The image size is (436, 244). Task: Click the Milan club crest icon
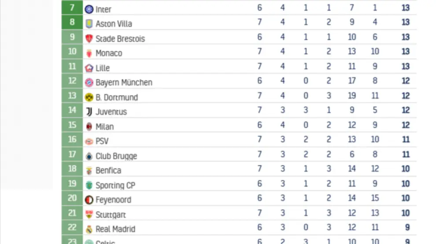coord(89,127)
